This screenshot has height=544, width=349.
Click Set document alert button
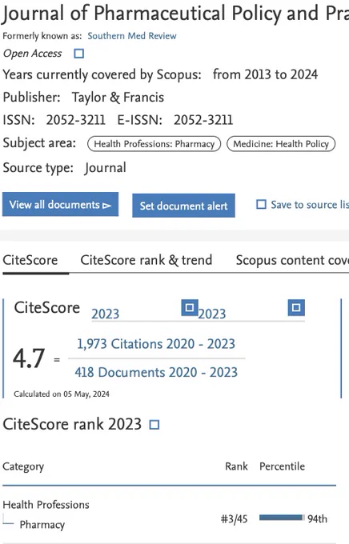183,206
